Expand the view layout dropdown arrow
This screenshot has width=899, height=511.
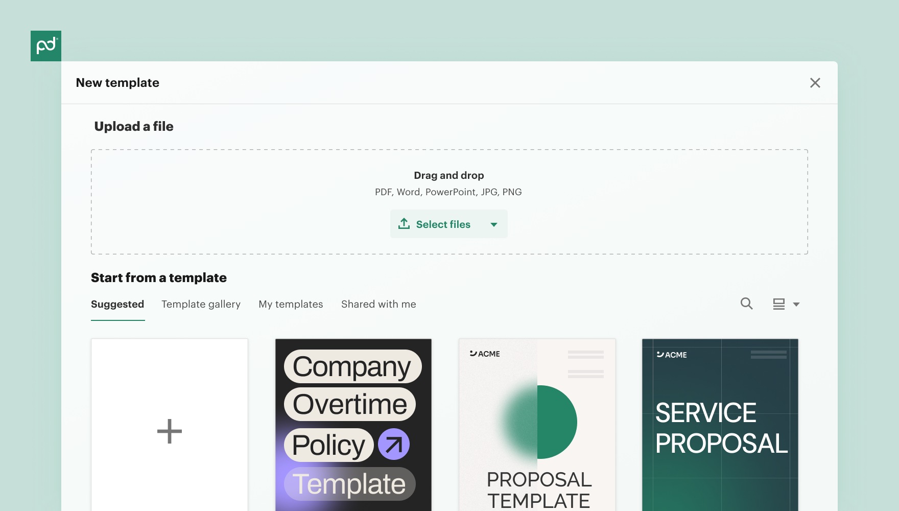(x=796, y=305)
